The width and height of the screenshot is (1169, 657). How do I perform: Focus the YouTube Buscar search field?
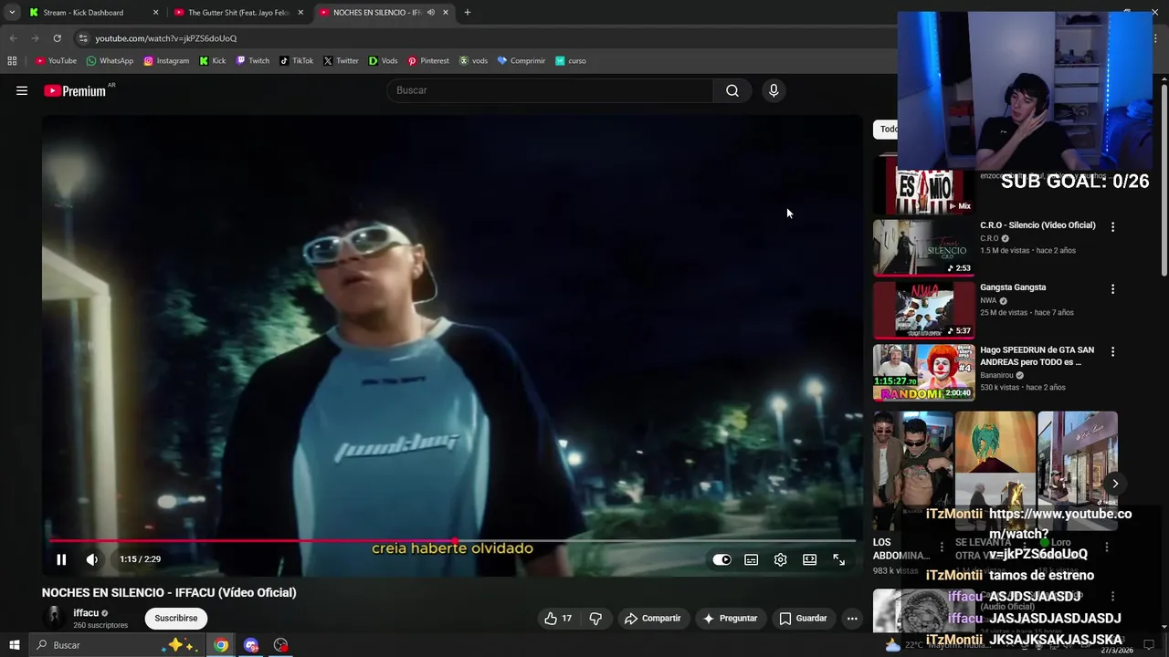[x=551, y=90]
